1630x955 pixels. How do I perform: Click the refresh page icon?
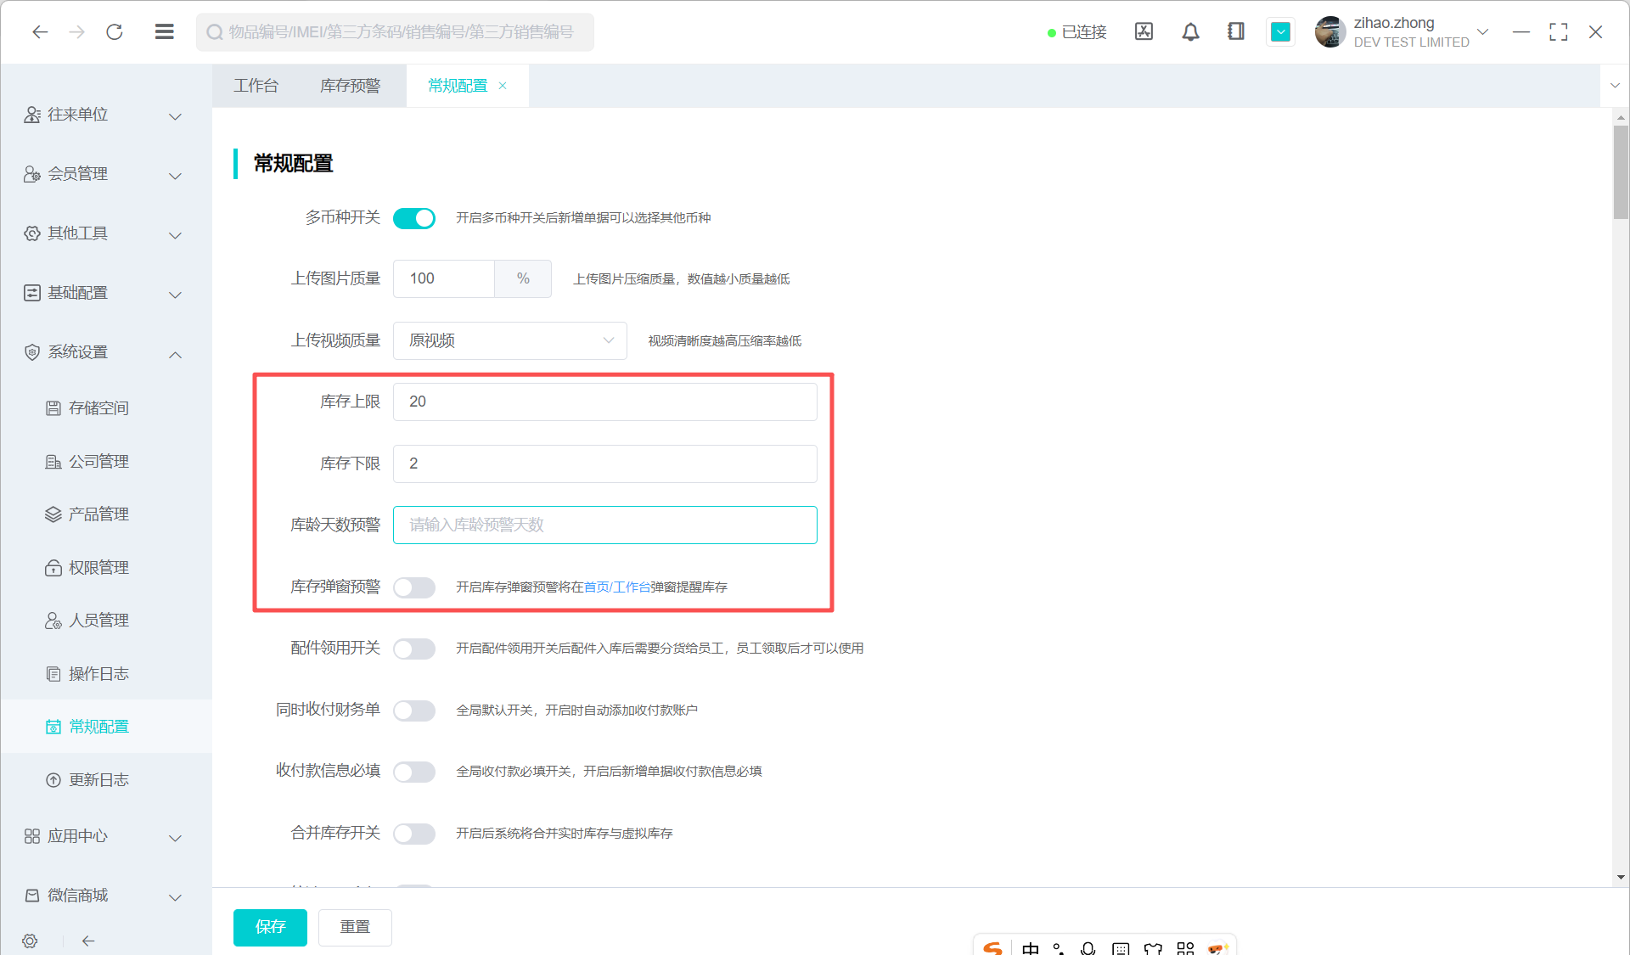point(115,32)
